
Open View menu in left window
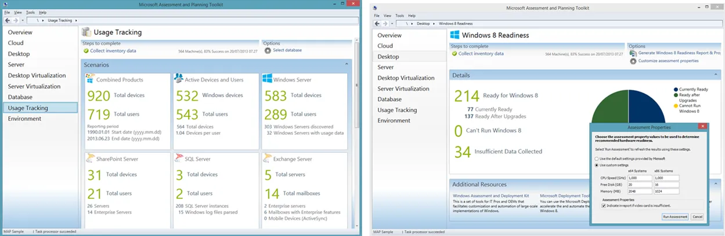[x=18, y=12]
